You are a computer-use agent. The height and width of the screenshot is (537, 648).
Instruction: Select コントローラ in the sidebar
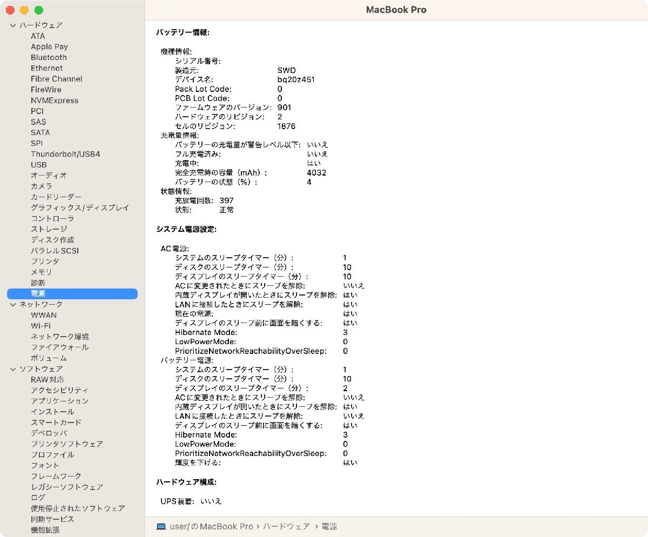pyautogui.click(x=52, y=219)
